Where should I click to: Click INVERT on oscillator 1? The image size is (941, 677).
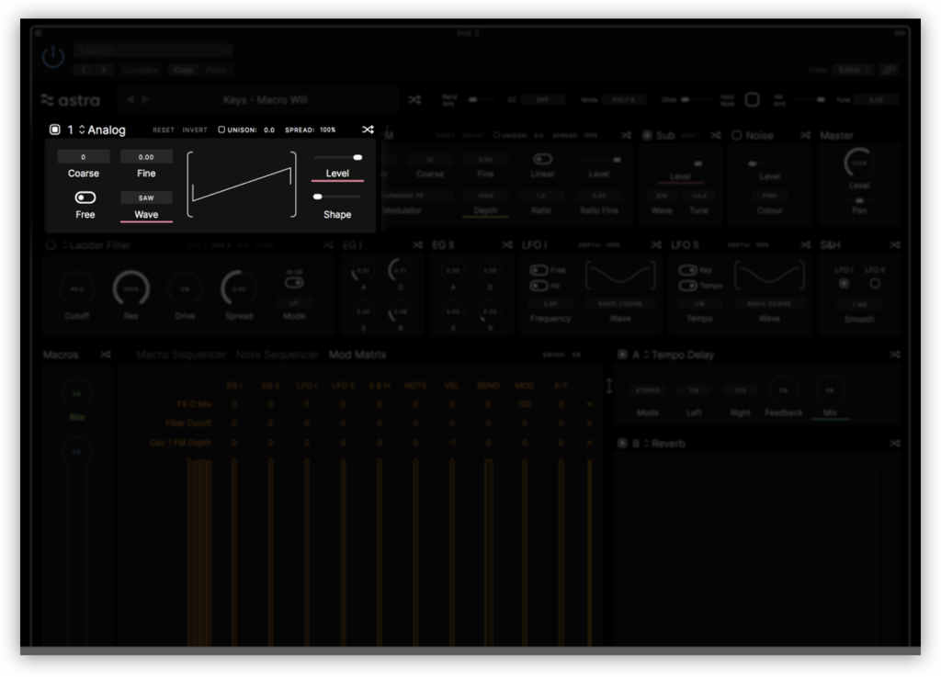[x=195, y=130]
